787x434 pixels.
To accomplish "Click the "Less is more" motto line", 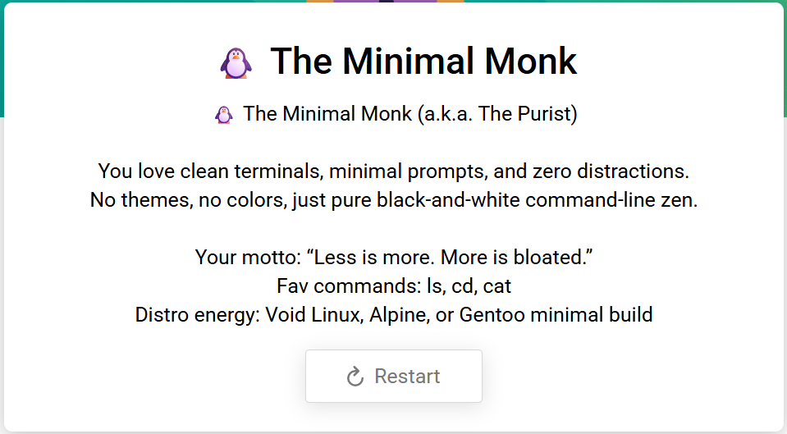I will tap(393, 257).
